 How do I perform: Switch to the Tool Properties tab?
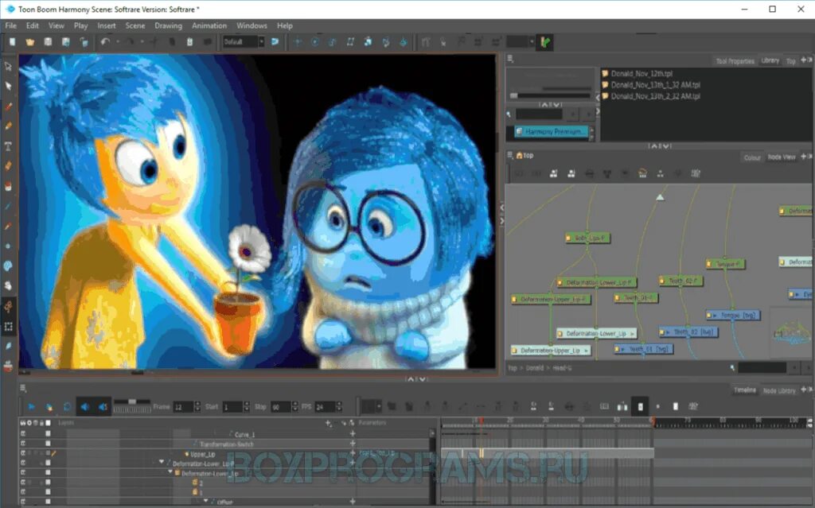(735, 60)
